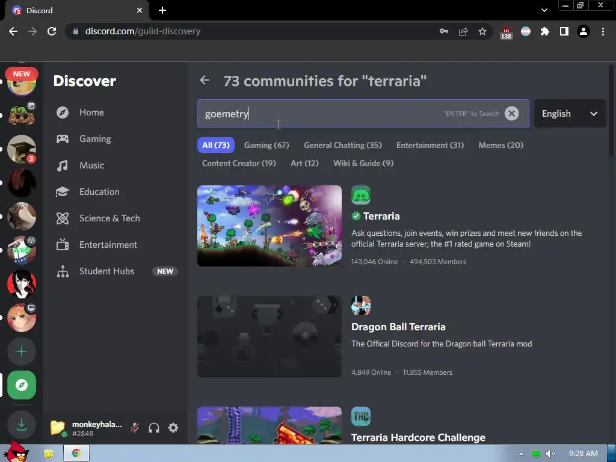This screenshot has height=462, width=616.
Task: Open the Chrome extensions puzzle icon
Action: (545, 31)
